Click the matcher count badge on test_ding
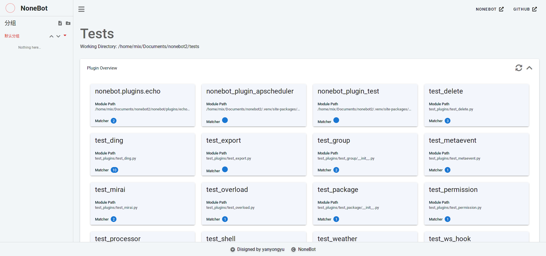The width and height of the screenshot is (546, 256). [x=114, y=170]
